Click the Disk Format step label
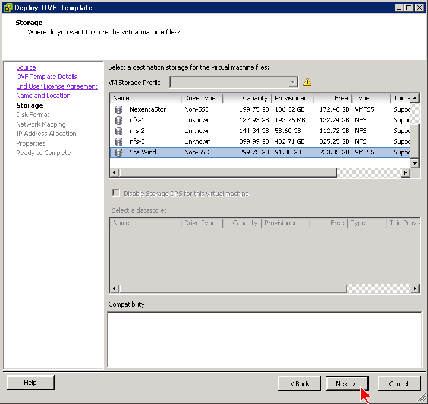 [33, 115]
